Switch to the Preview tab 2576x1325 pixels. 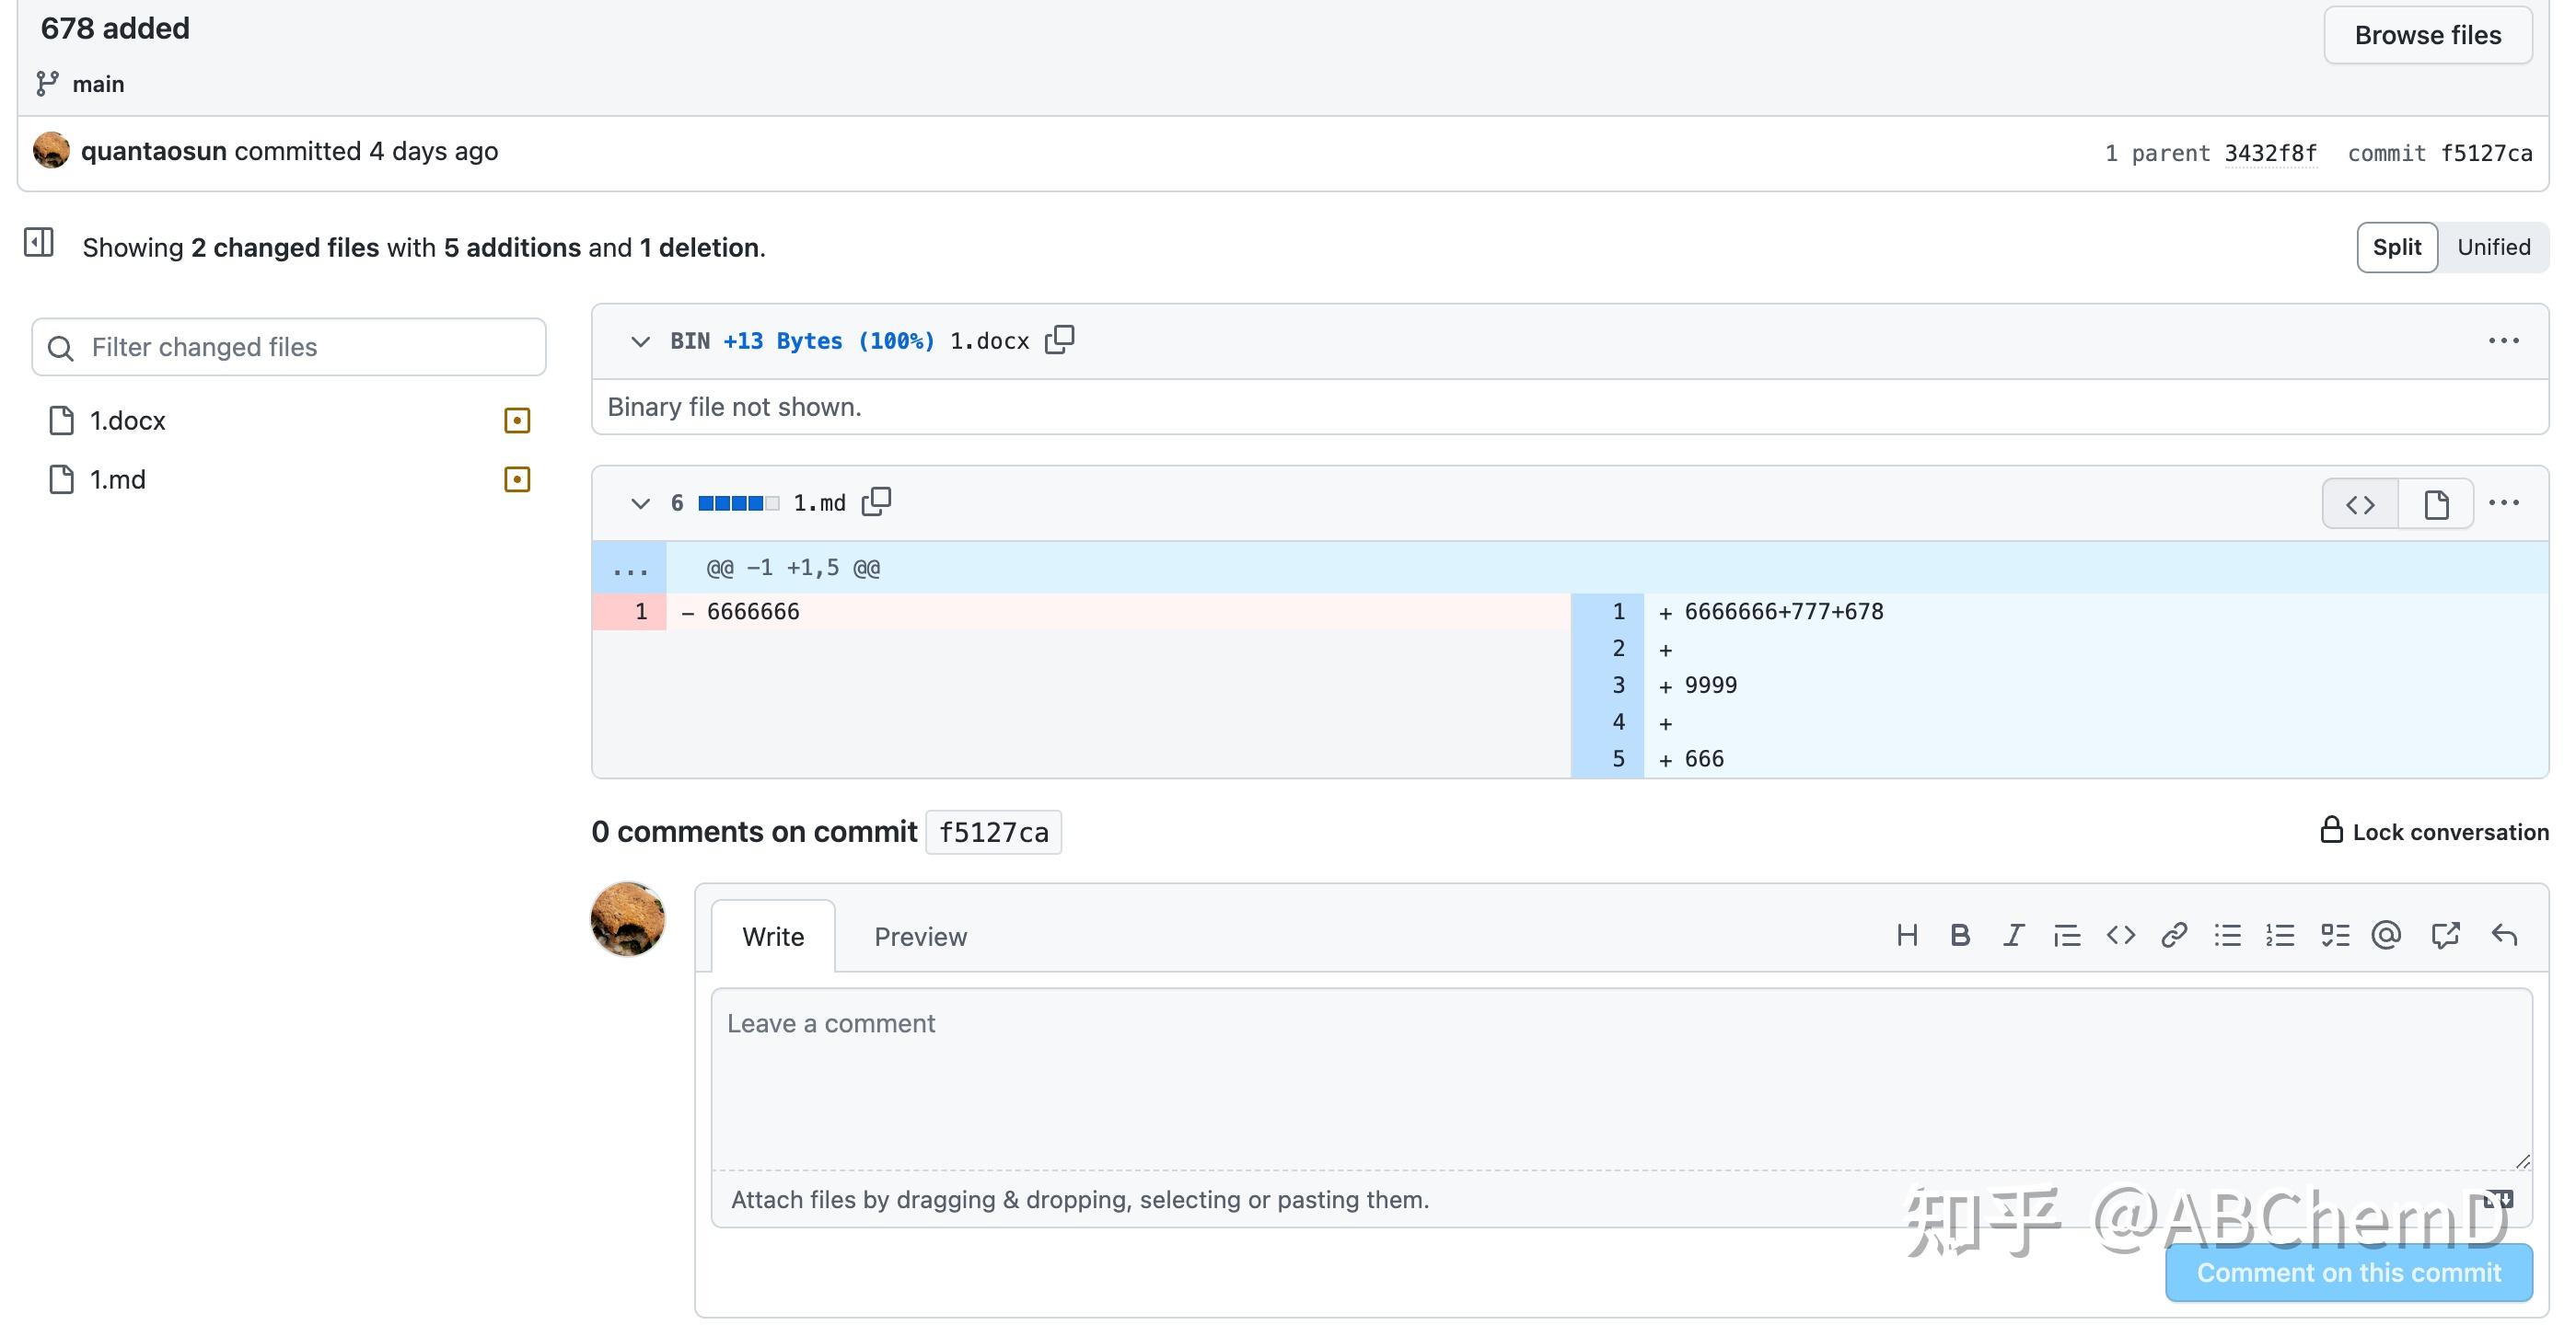click(920, 937)
